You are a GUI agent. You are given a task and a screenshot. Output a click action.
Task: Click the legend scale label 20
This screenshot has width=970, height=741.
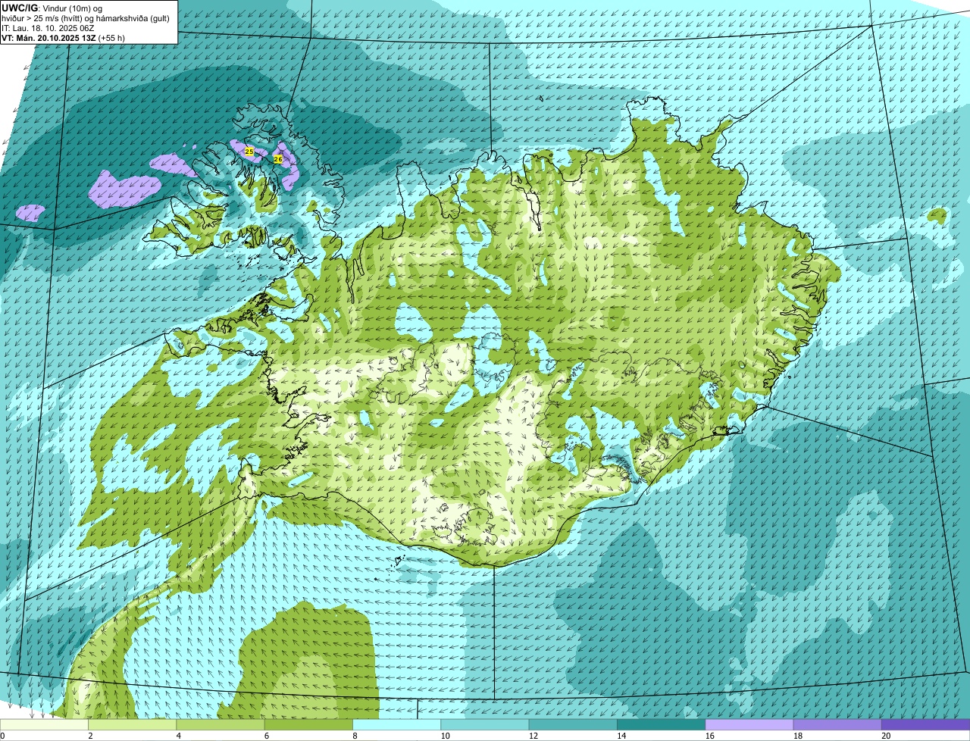pyautogui.click(x=885, y=736)
